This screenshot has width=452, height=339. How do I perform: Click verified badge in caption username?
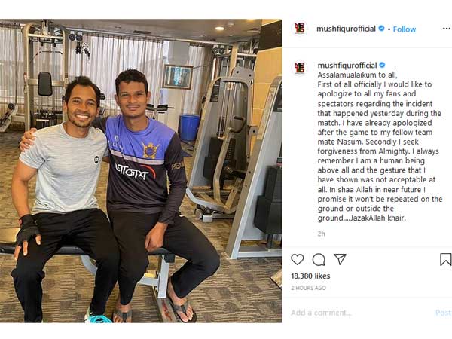pyautogui.click(x=382, y=65)
